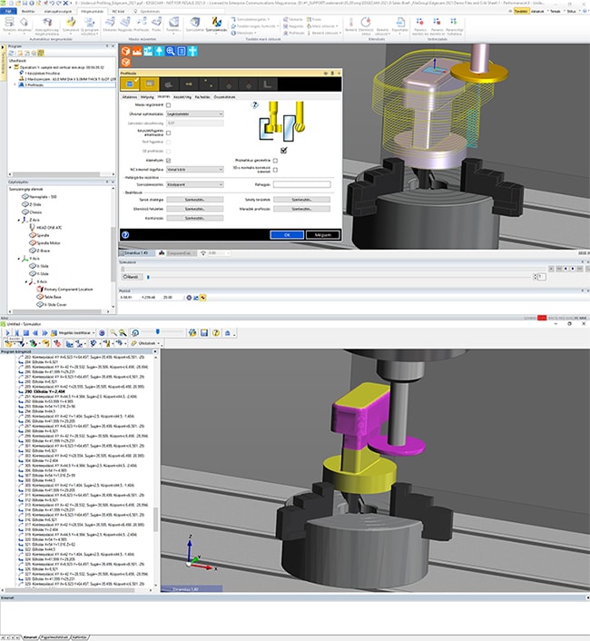The image size is (590, 641).
Task: Click the yellow question mark help icon in Simulator
Action: 216,333
